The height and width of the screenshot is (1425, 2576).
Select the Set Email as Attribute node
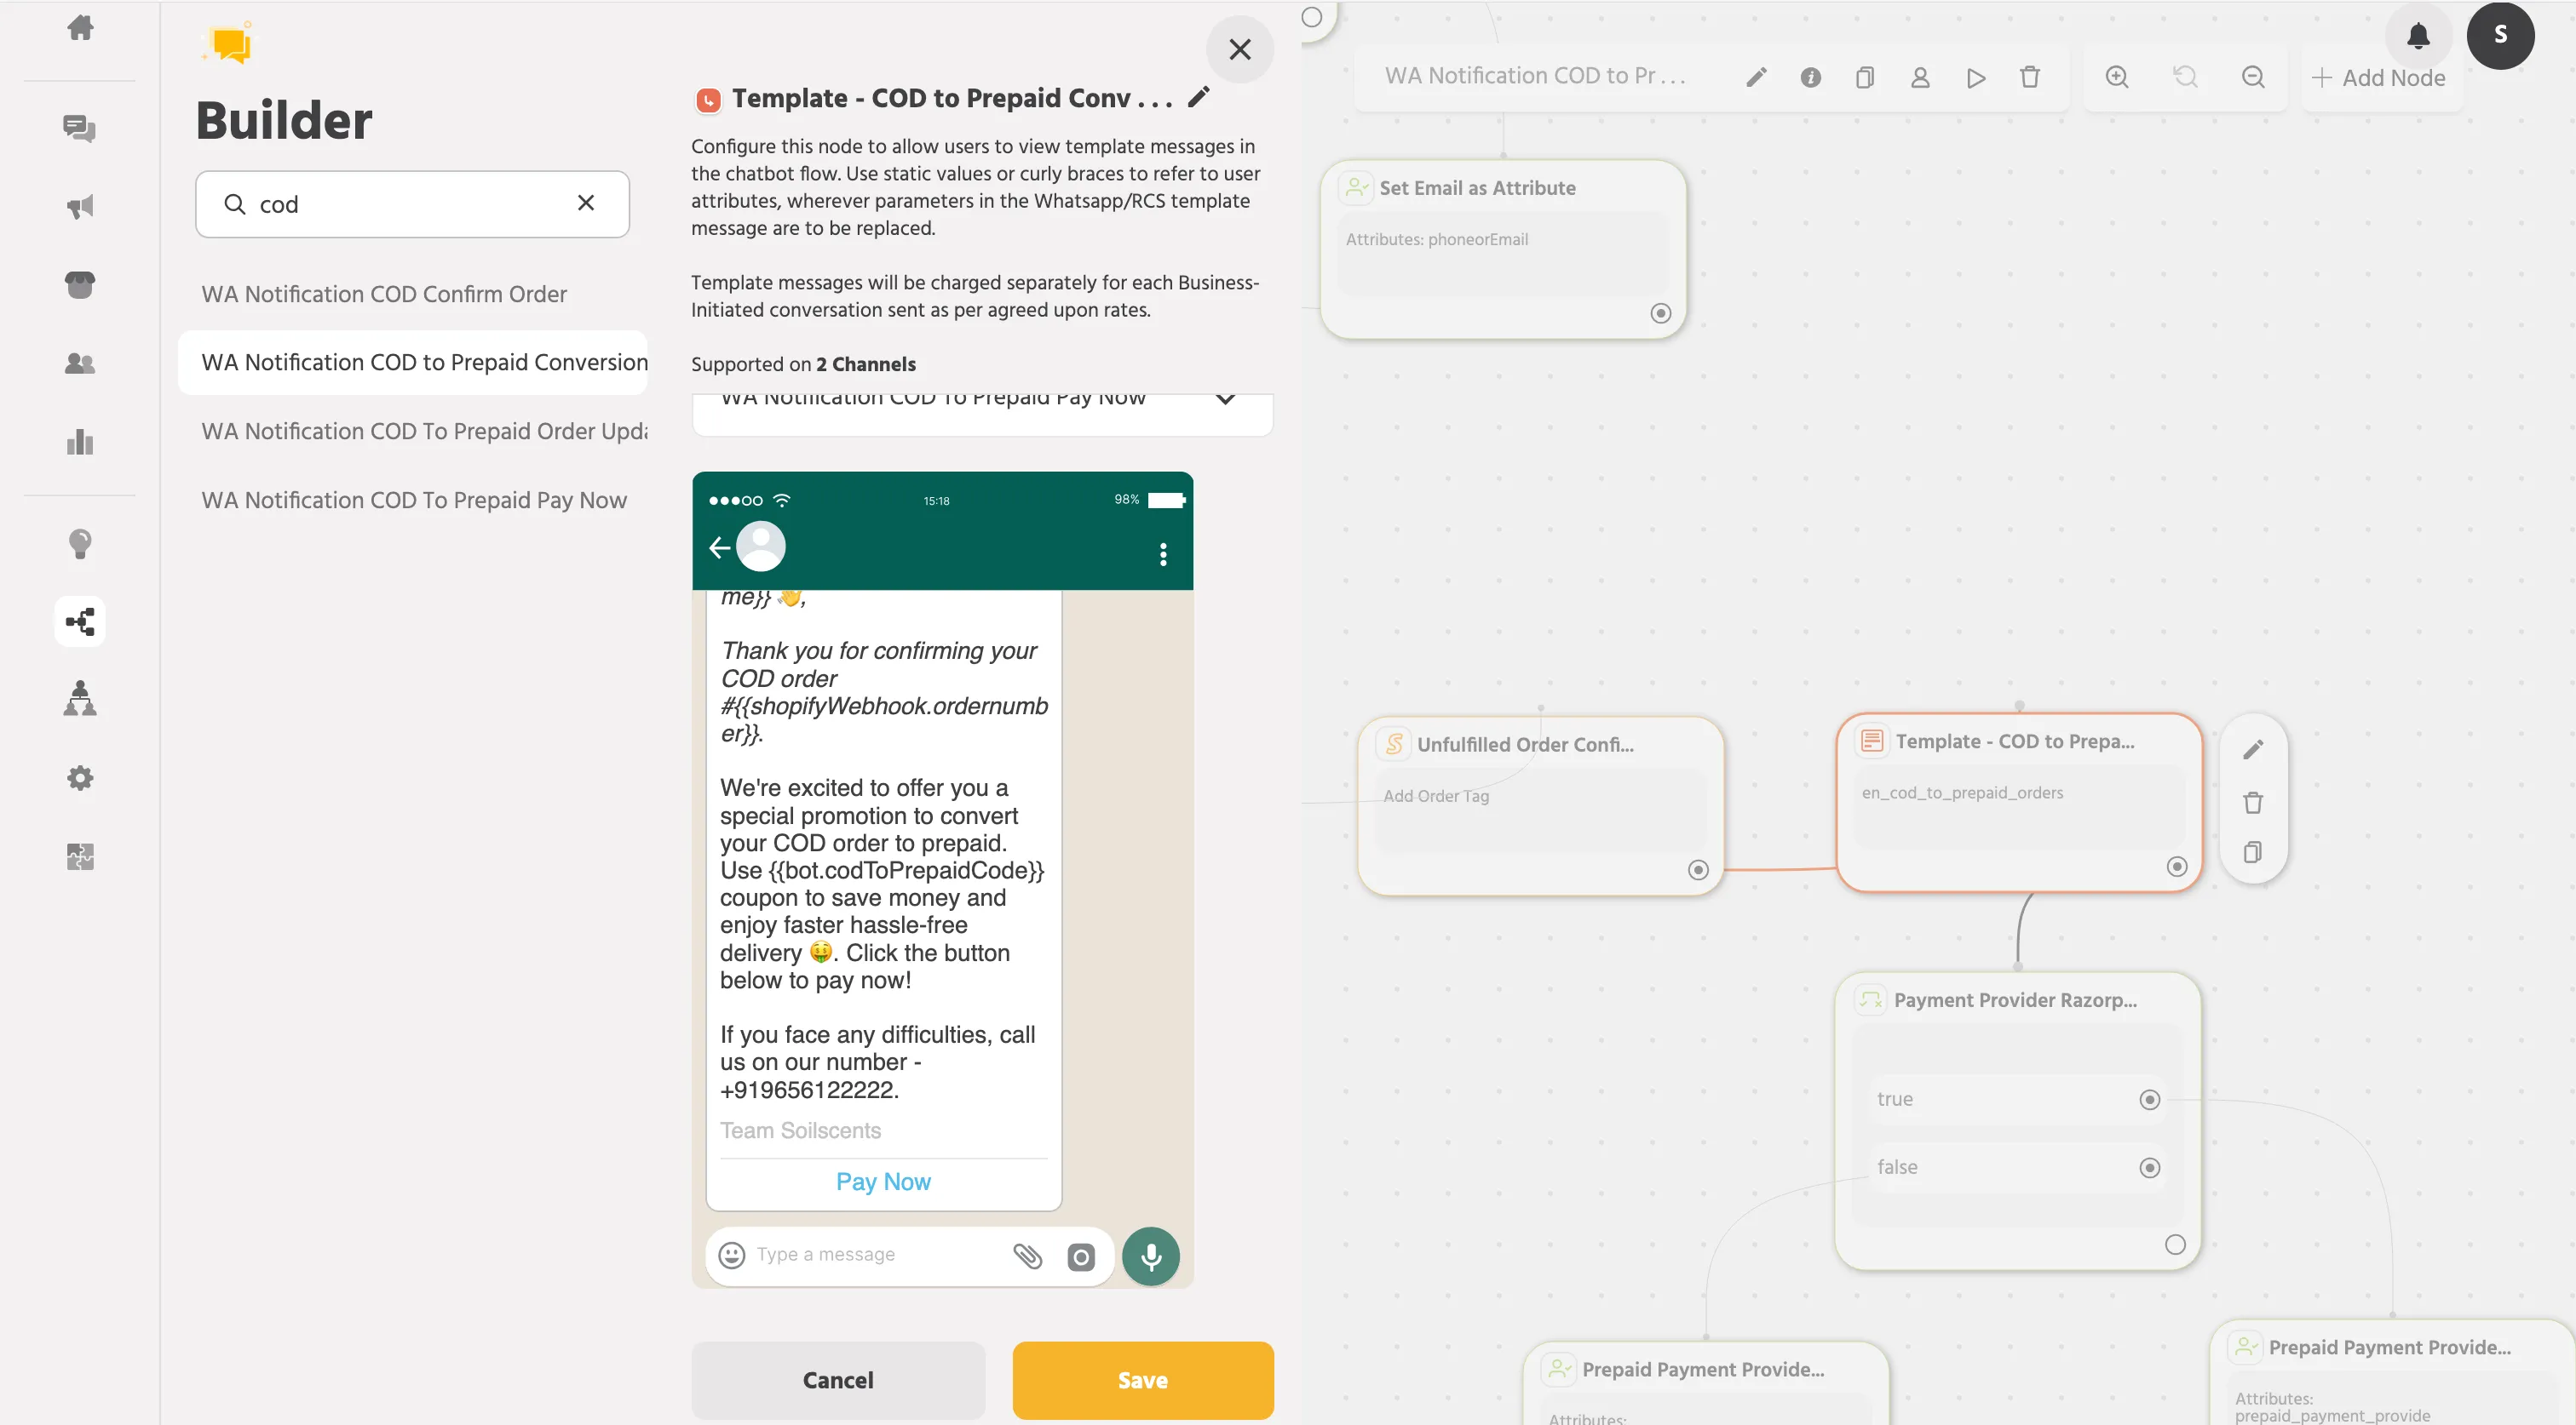coord(1502,248)
